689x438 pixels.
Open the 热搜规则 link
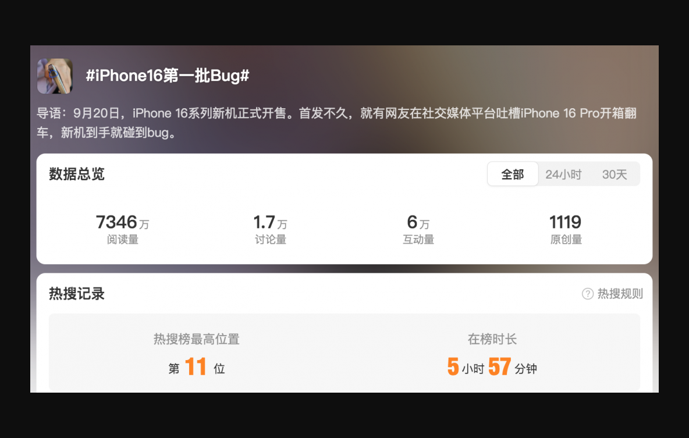(x=620, y=294)
